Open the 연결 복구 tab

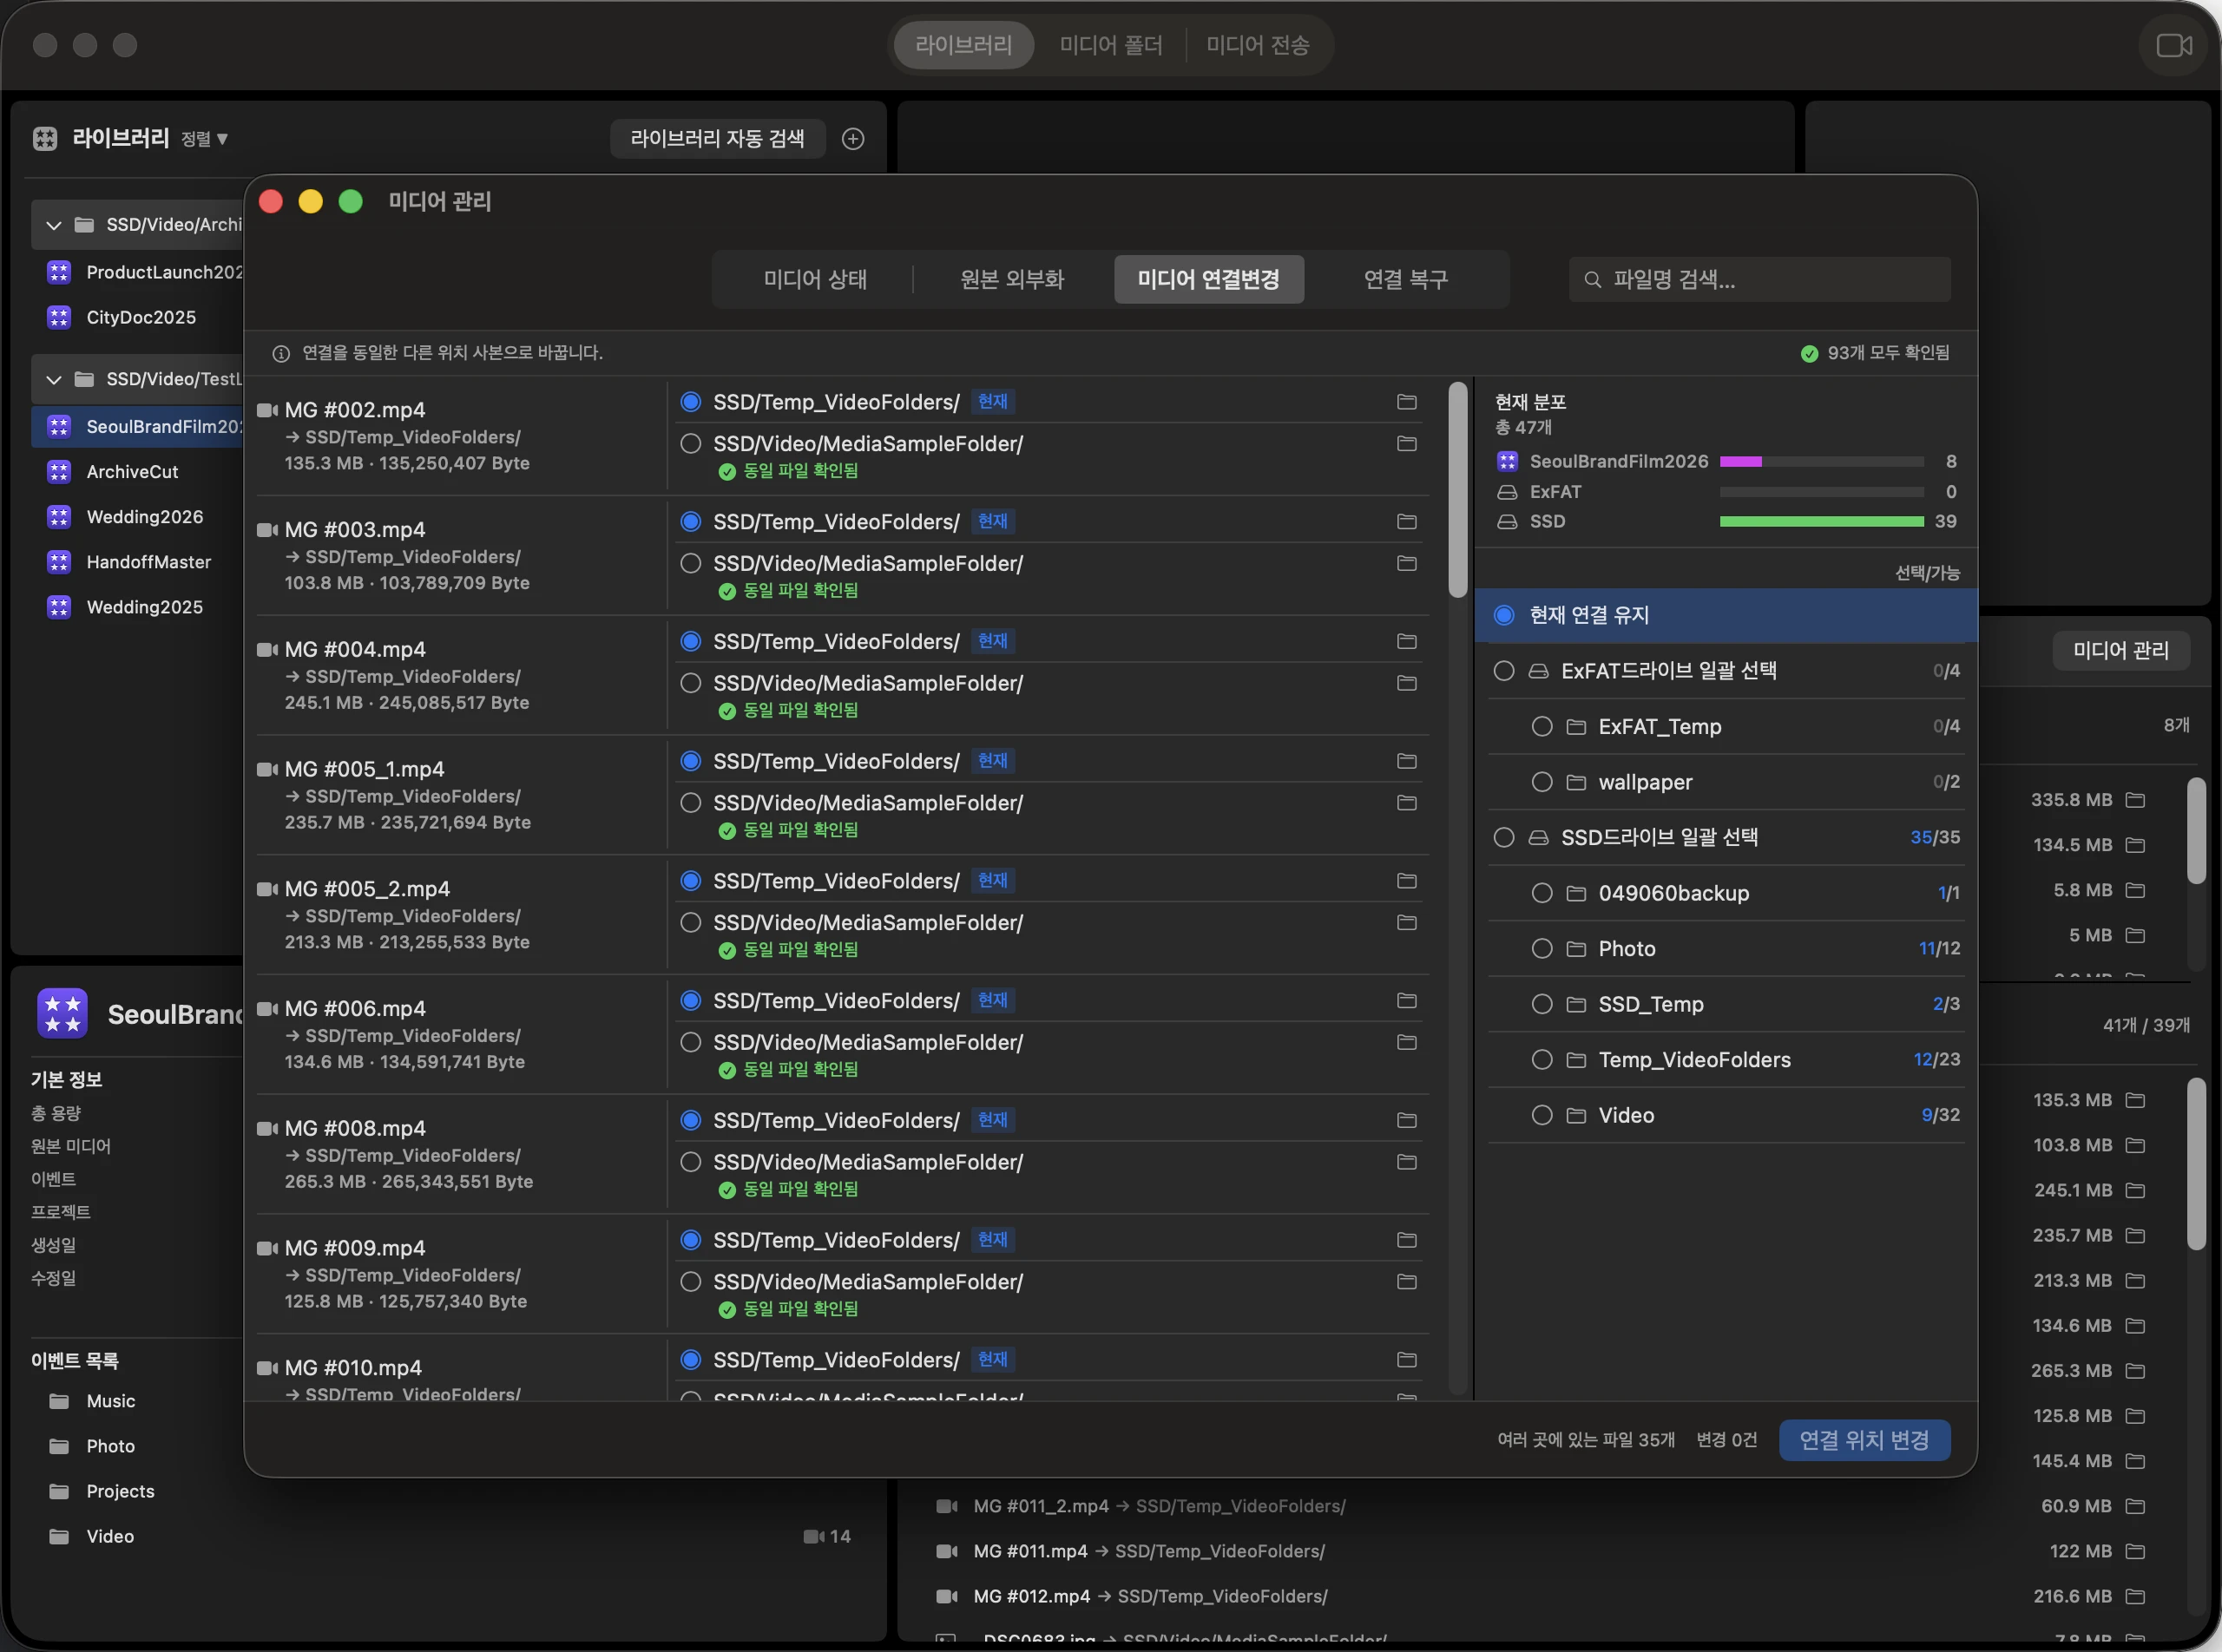1405,280
